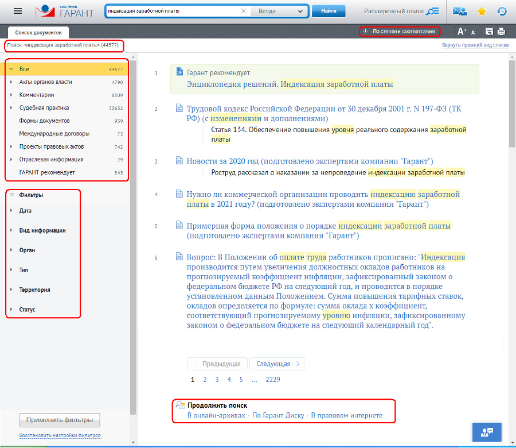The height and width of the screenshot is (448, 516).
Task: Switch to the 'Список документов' tab
Action: point(38,33)
